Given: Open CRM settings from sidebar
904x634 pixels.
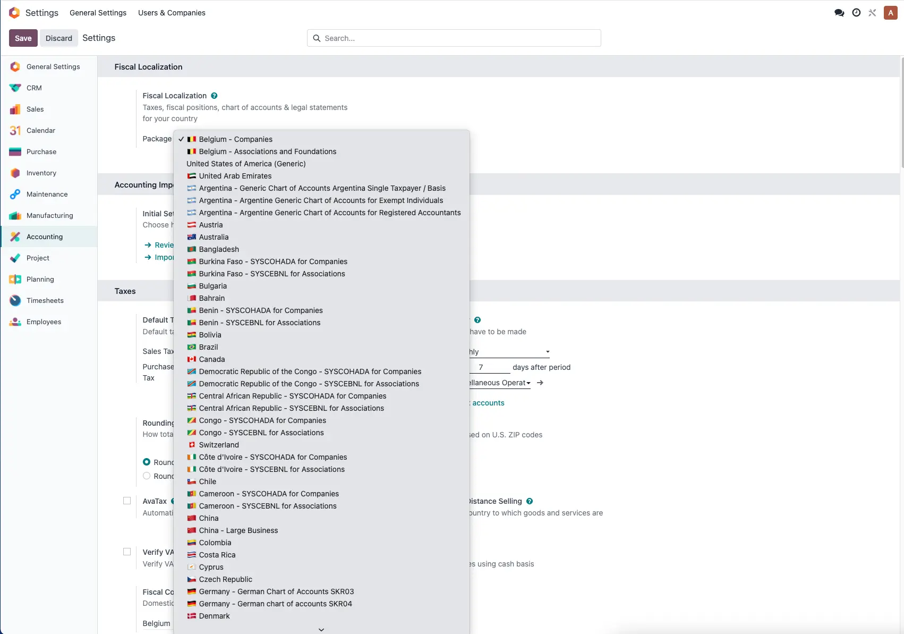Looking at the screenshot, I should tap(34, 88).
